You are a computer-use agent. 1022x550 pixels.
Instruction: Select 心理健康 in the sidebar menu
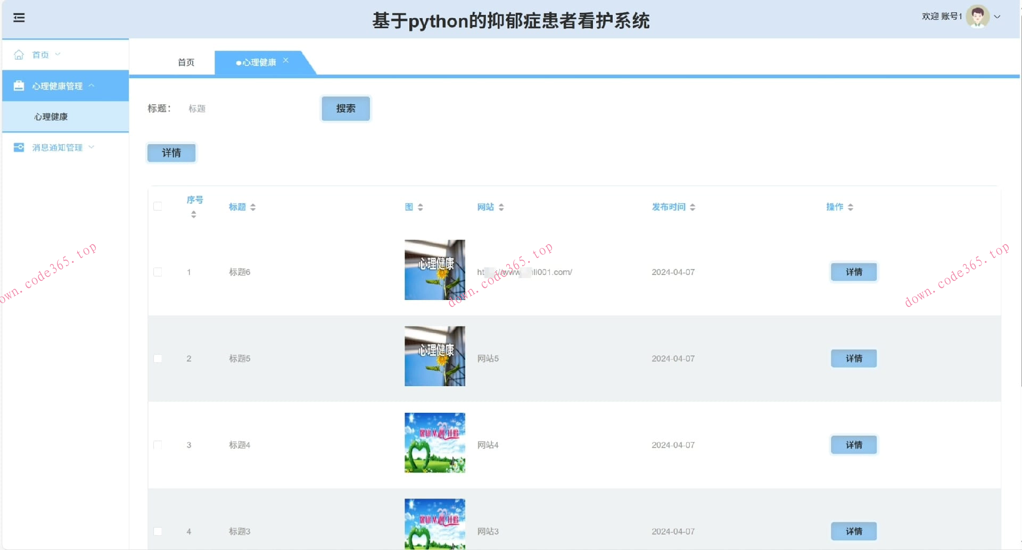(51, 116)
